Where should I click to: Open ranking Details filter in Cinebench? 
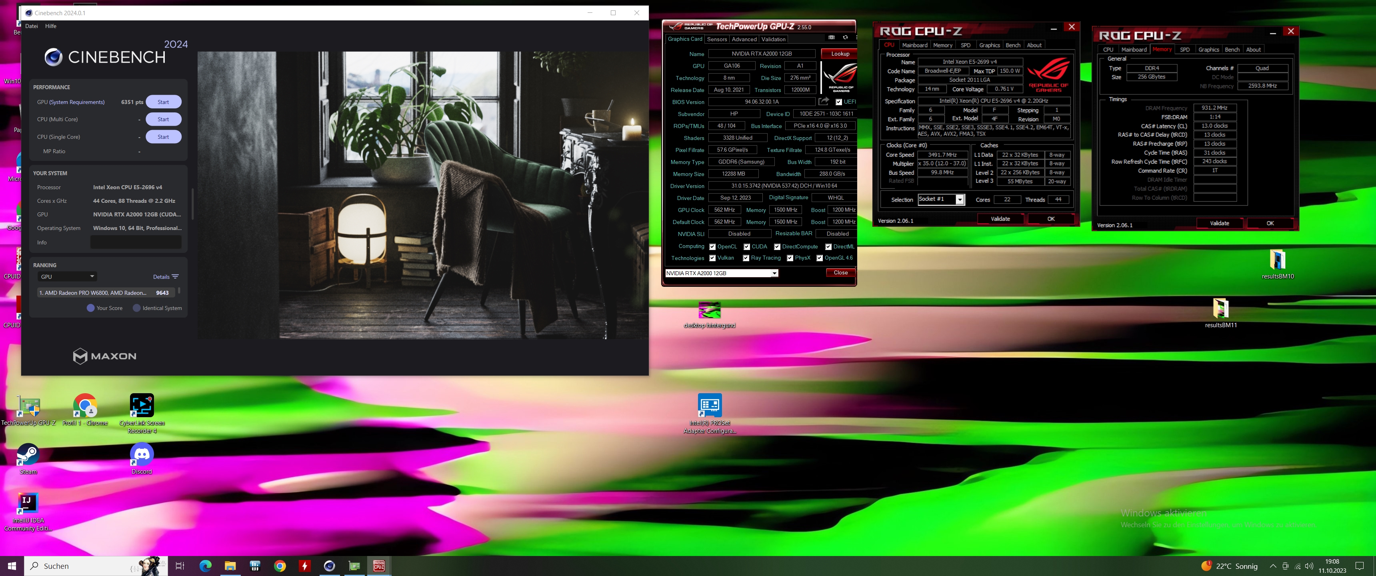166,277
